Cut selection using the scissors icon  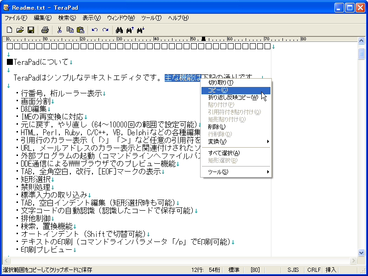click(x=59, y=30)
